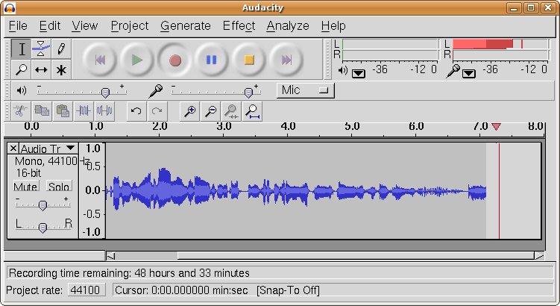Click the Silence selection icon
The width and height of the screenshot is (560, 306).
(x=104, y=111)
